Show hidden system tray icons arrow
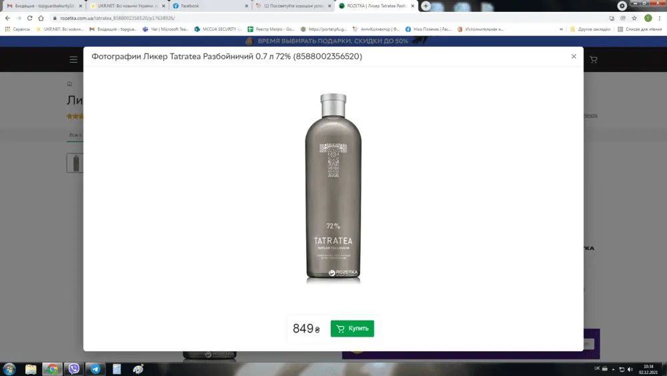667x376 pixels. pyautogui.click(x=606, y=369)
